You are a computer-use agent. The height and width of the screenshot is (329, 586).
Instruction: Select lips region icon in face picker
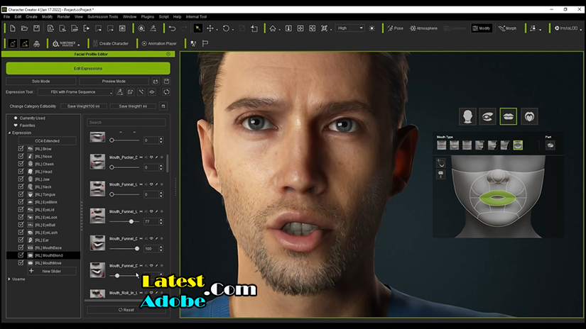[509, 116]
